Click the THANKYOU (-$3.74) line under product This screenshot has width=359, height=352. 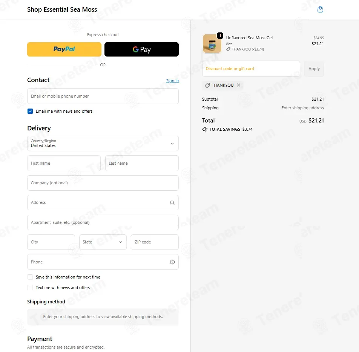pyautogui.click(x=245, y=49)
